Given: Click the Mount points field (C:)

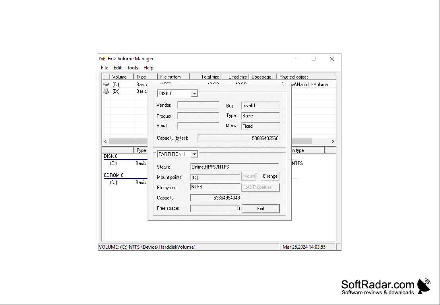Looking at the screenshot, I should click(215, 177).
